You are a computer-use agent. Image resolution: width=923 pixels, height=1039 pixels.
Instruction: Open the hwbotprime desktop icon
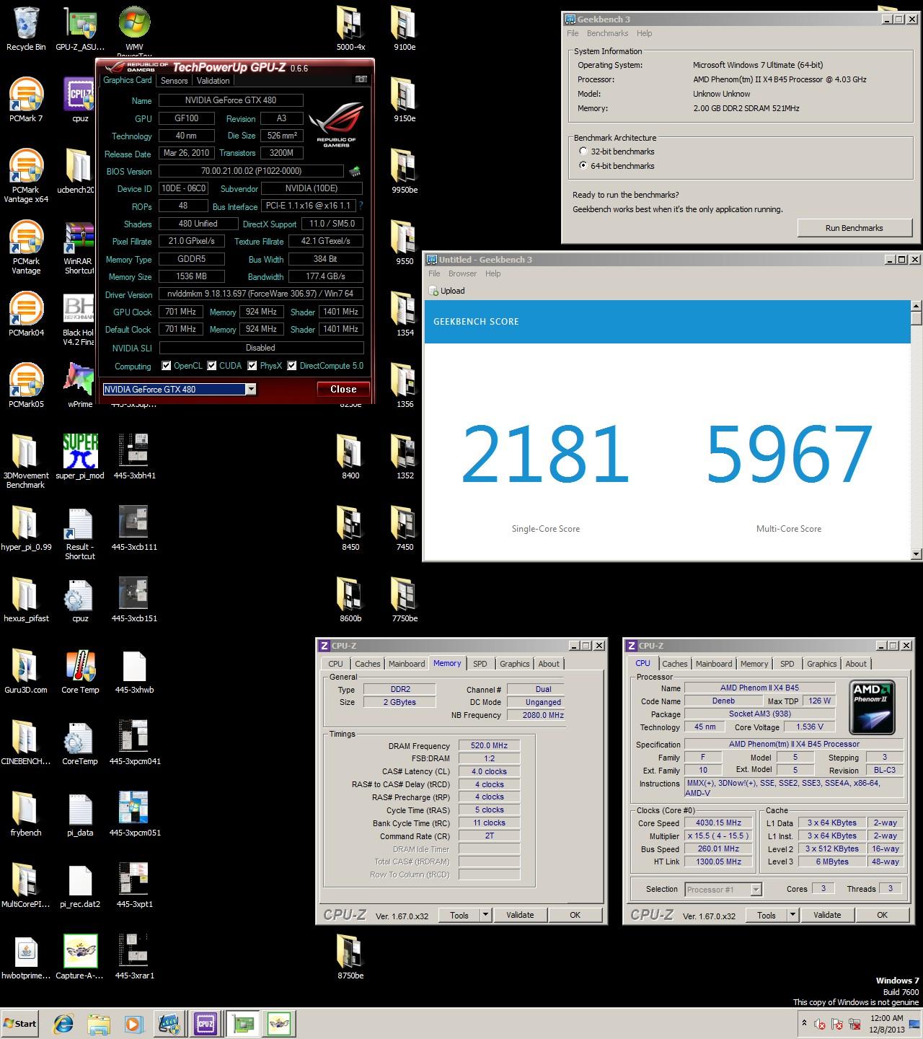(x=26, y=957)
